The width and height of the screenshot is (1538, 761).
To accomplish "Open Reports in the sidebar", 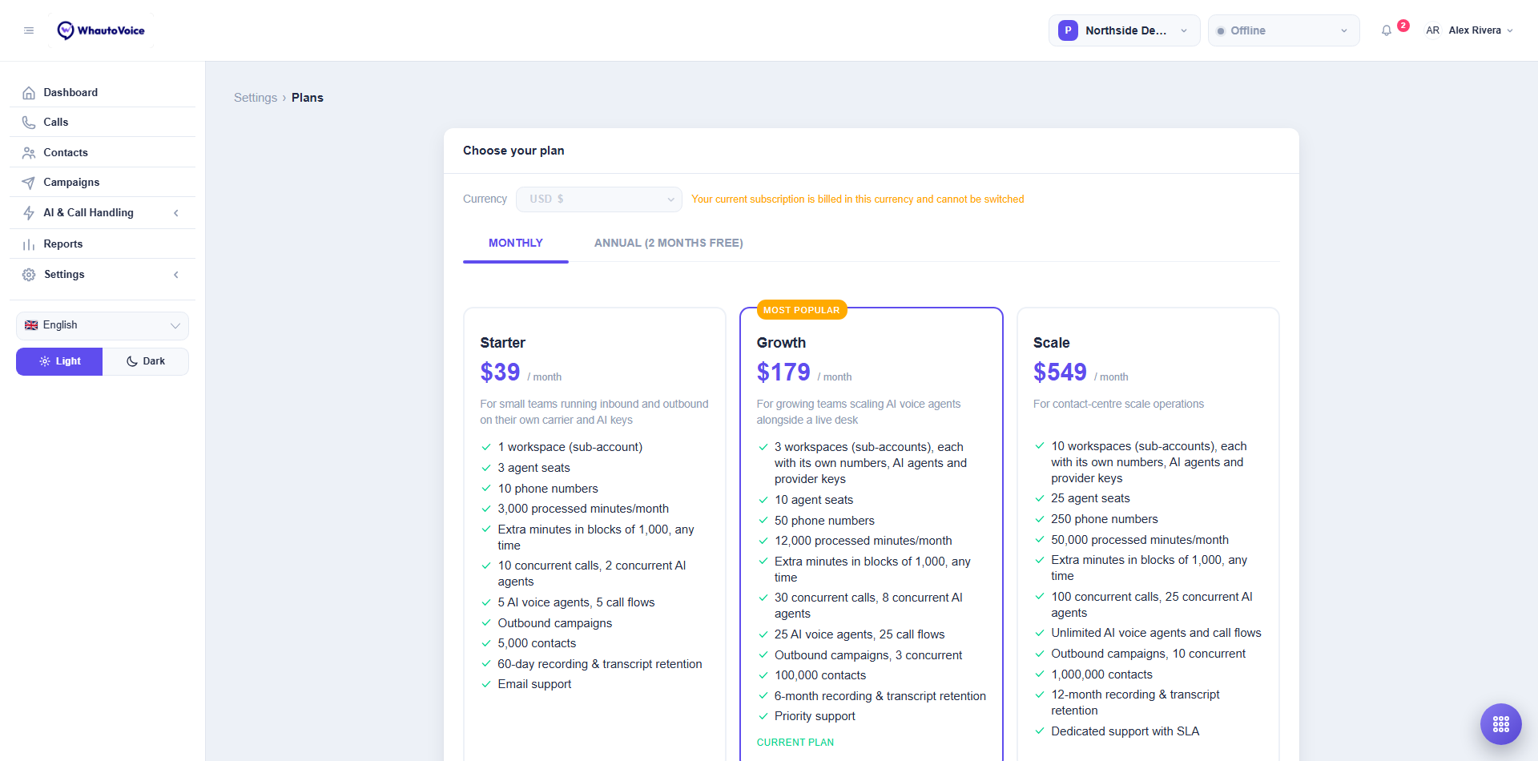I will (x=103, y=244).
